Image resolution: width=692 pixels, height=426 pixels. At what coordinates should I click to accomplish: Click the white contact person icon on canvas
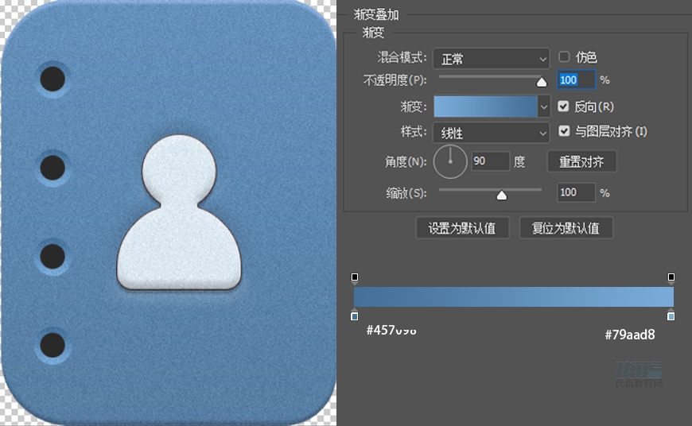pos(179,213)
